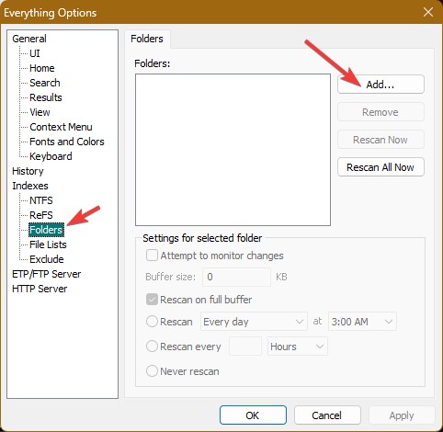The width and height of the screenshot is (443, 432).
Task: Click the Add... folder button
Action: pos(381,85)
